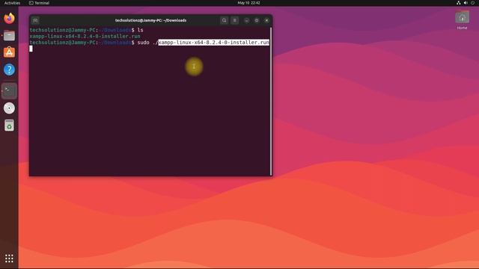
Task: Open the Activities overview
Action: (x=12, y=3)
